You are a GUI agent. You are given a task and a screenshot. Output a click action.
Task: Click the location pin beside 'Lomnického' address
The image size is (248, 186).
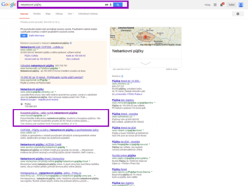tap(113, 94)
